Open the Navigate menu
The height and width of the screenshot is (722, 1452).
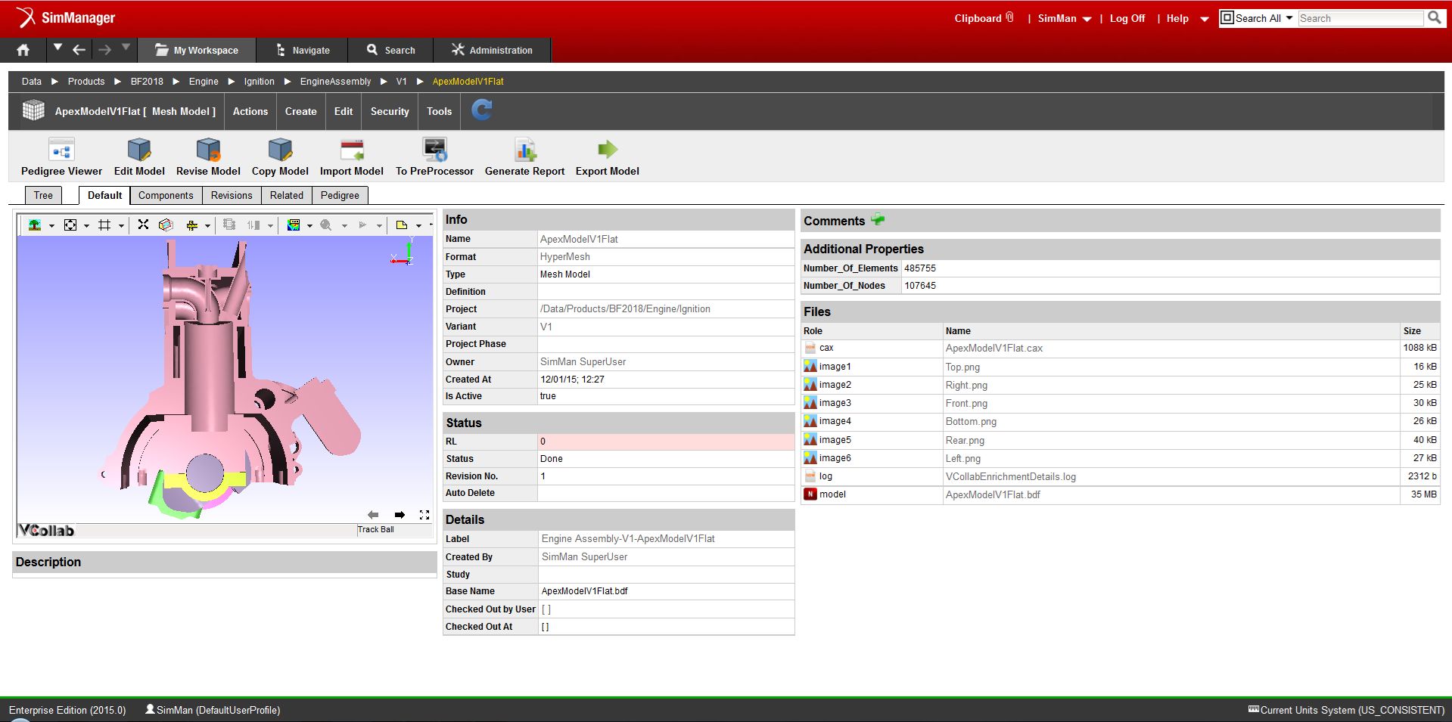303,50
